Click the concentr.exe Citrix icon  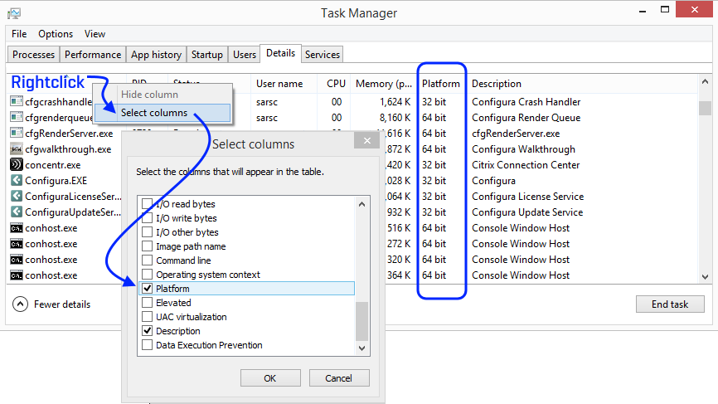[x=17, y=165]
